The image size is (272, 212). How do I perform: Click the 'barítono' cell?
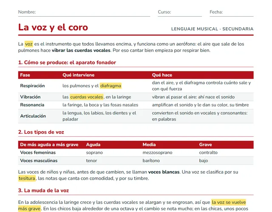[151, 160]
